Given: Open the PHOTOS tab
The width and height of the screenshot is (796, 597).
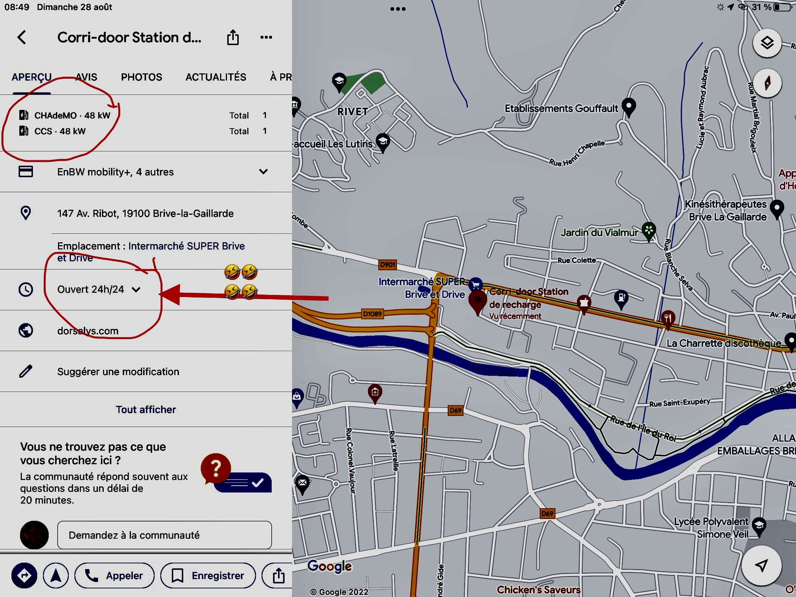Looking at the screenshot, I should coord(141,77).
